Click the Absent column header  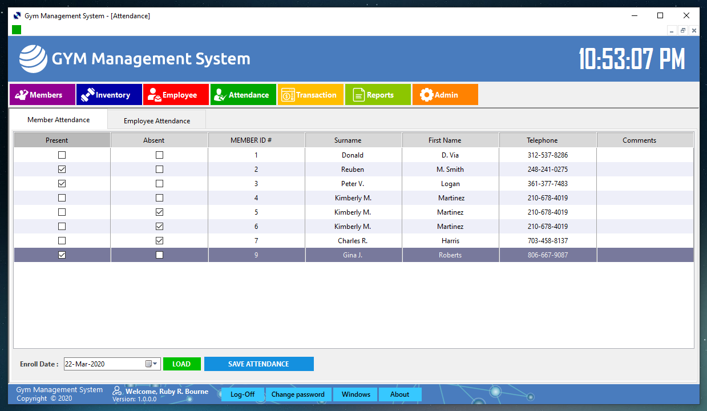pos(159,140)
